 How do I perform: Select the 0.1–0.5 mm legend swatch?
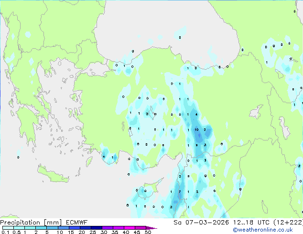pos(8,228)
